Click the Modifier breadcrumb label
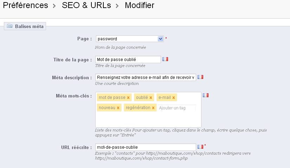 point(140,5)
